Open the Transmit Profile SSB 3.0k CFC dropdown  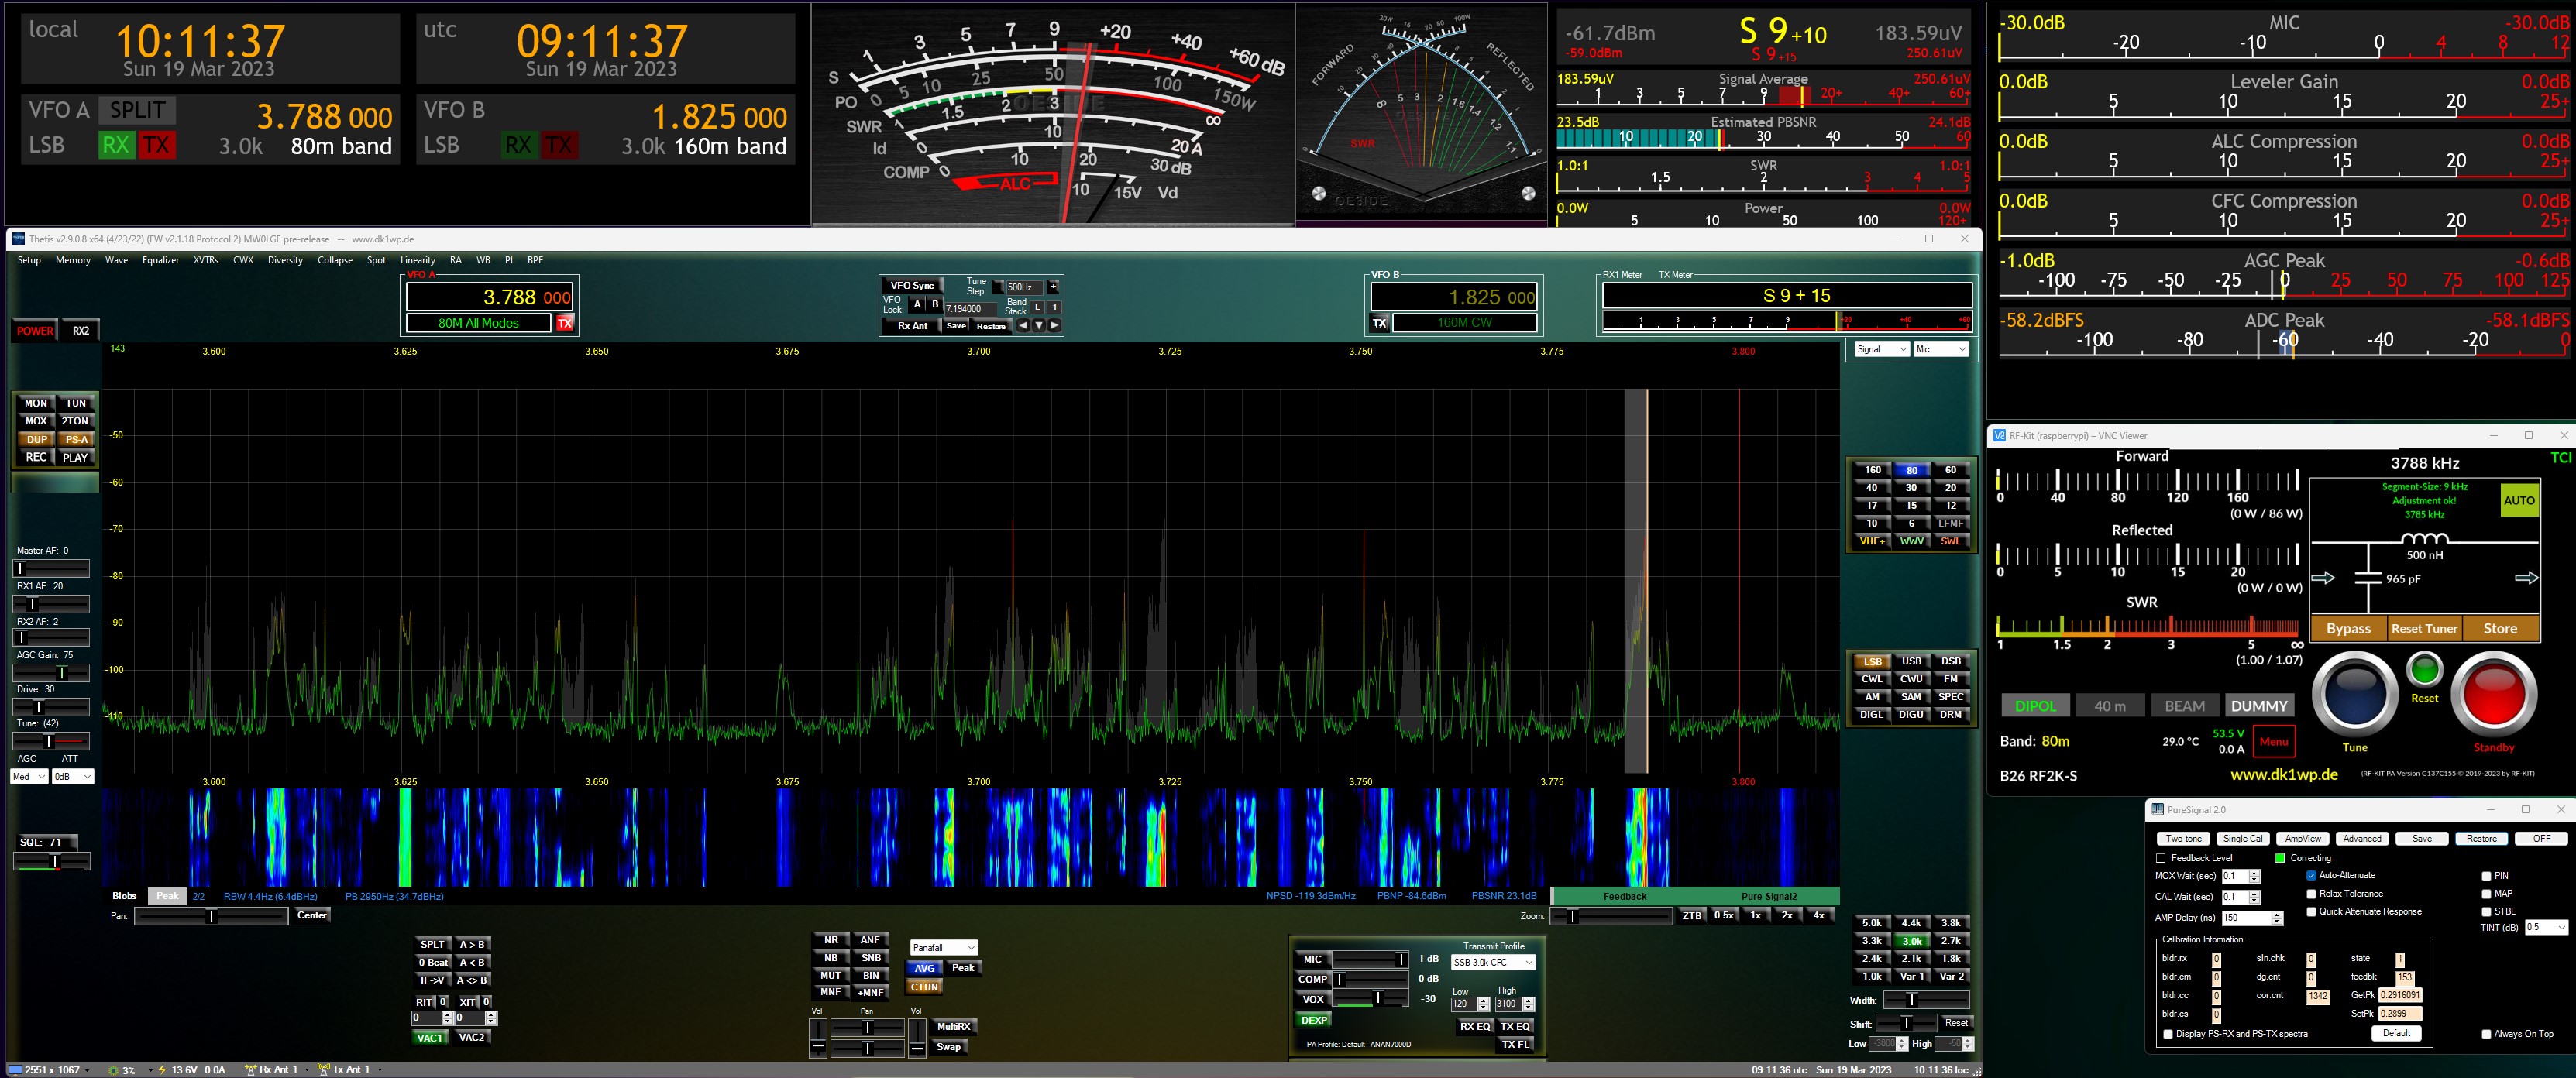tap(1493, 962)
